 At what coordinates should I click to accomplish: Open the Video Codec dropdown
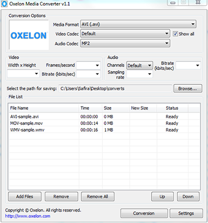pyautogui.click(x=125, y=34)
